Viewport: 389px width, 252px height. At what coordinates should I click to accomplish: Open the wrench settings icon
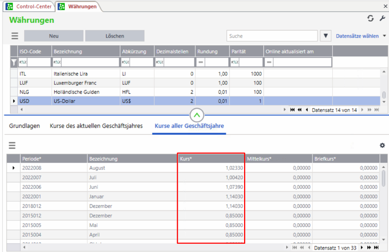coord(382,18)
